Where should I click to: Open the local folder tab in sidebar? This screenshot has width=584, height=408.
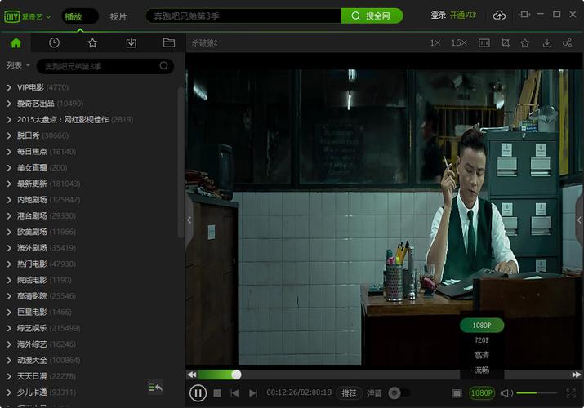[x=169, y=43]
